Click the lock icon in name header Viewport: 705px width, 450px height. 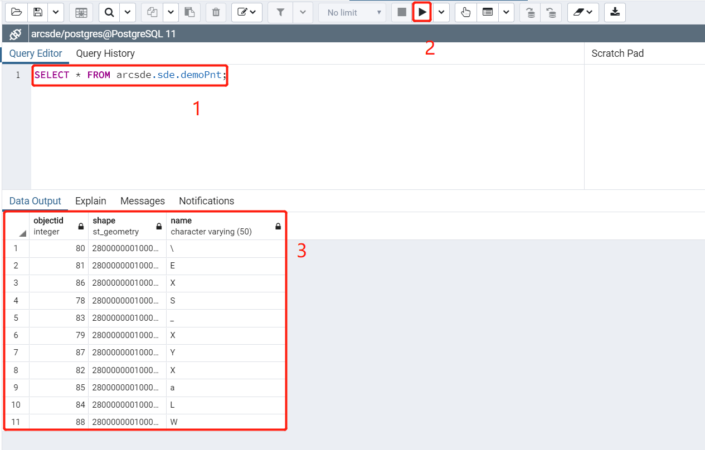[278, 227]
